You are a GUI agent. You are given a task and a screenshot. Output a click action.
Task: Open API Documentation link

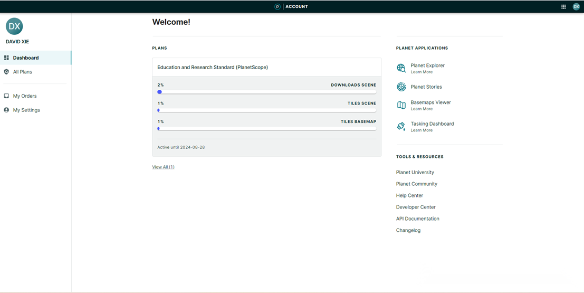pos(418,219)
